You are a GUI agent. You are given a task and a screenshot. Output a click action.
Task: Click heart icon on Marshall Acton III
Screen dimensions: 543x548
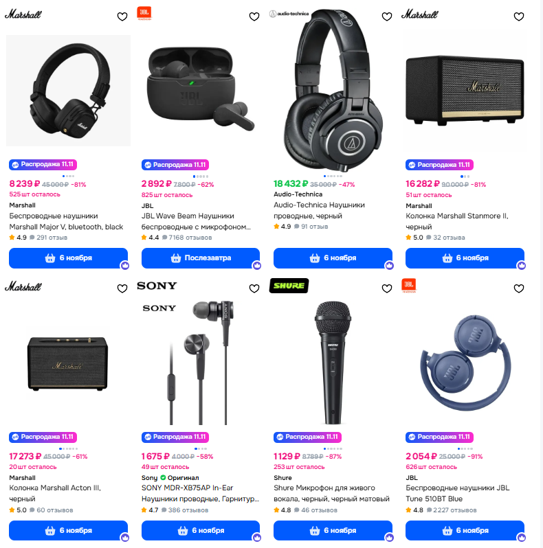click(122, 288)
